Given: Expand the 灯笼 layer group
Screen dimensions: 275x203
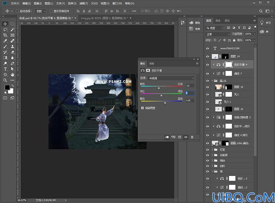Looking at the screenshot, I should click(x=212, y=150).
